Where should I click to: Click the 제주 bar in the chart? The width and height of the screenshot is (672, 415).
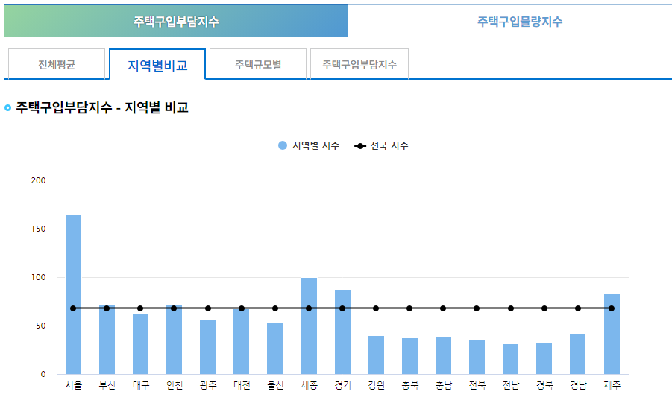[x=612, y=334]
